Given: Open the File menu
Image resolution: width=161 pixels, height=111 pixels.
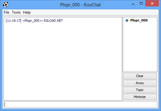Looking at the screenshot, I should (x=6, y=12).
